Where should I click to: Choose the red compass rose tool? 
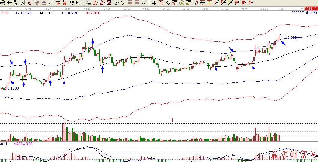(x=37, y=3)
